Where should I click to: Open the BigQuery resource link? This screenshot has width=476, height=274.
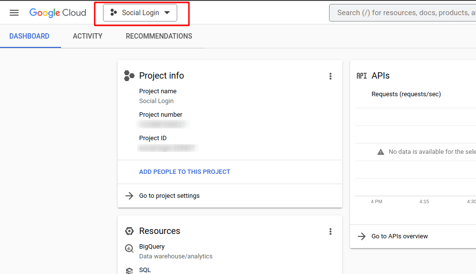tap(152, 247)
